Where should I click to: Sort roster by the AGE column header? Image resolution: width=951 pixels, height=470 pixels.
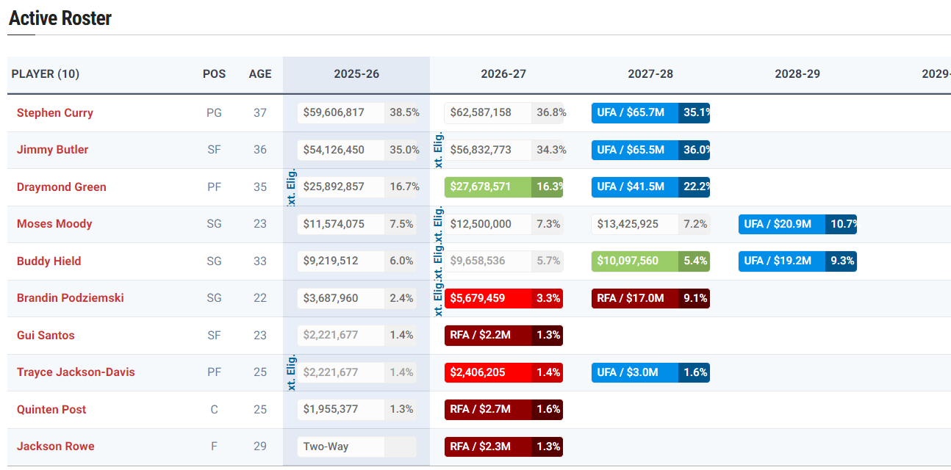tap(260, 74)
